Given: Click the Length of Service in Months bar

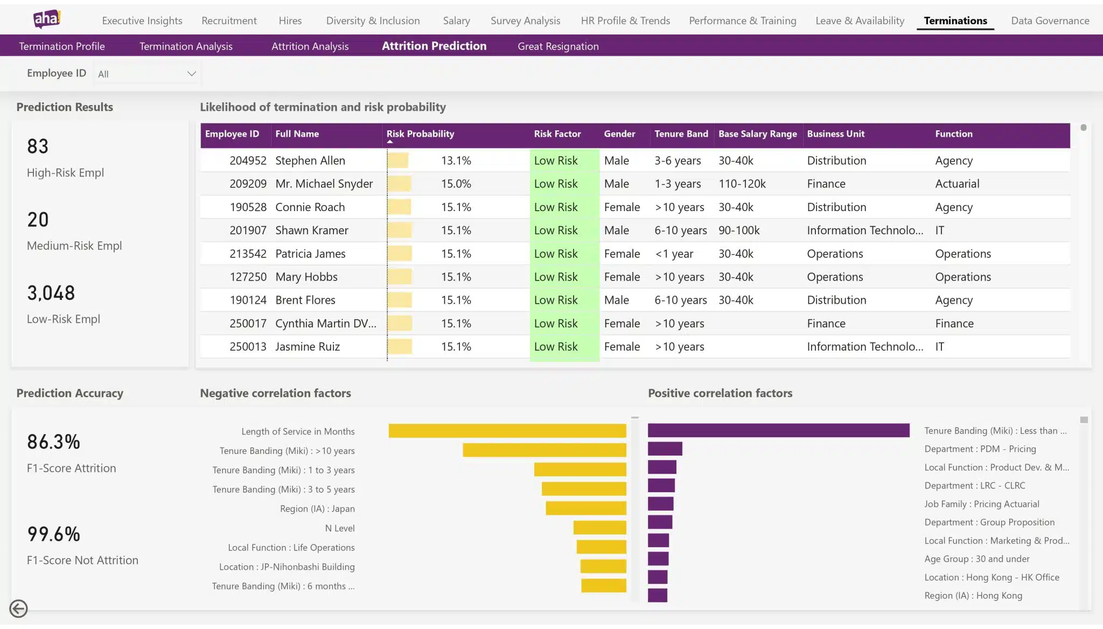Looking at the screenshot, I should point(506,431).
